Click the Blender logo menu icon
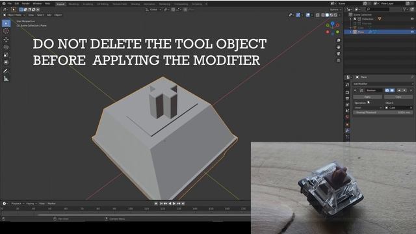 [x=4, y=4]
